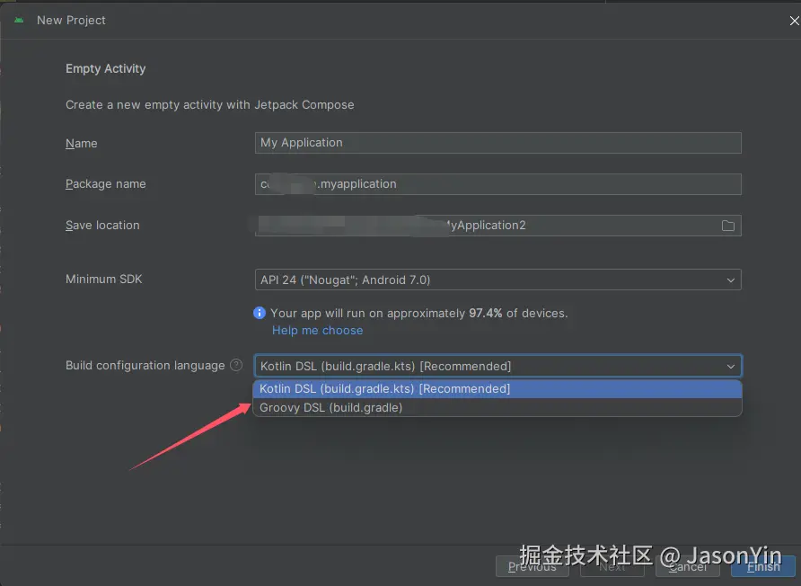Click the New Project title text
801x586 pixels.
(71, 21)
